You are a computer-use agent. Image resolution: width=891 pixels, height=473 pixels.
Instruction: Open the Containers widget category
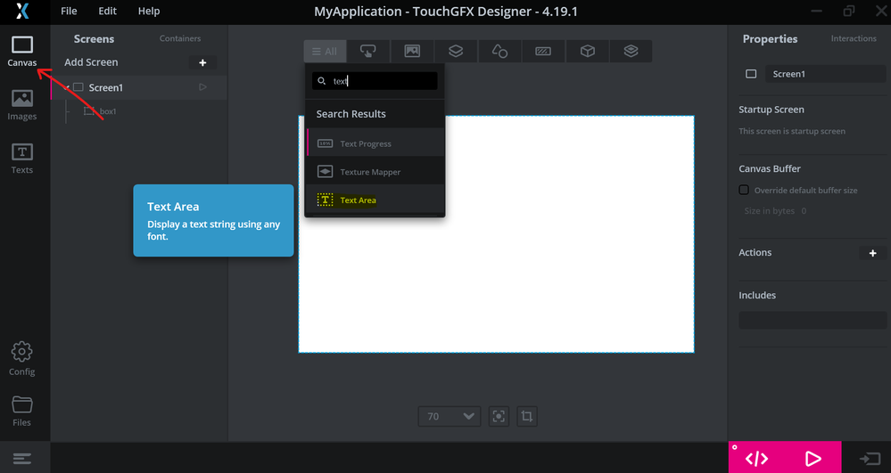coord(456,51)
